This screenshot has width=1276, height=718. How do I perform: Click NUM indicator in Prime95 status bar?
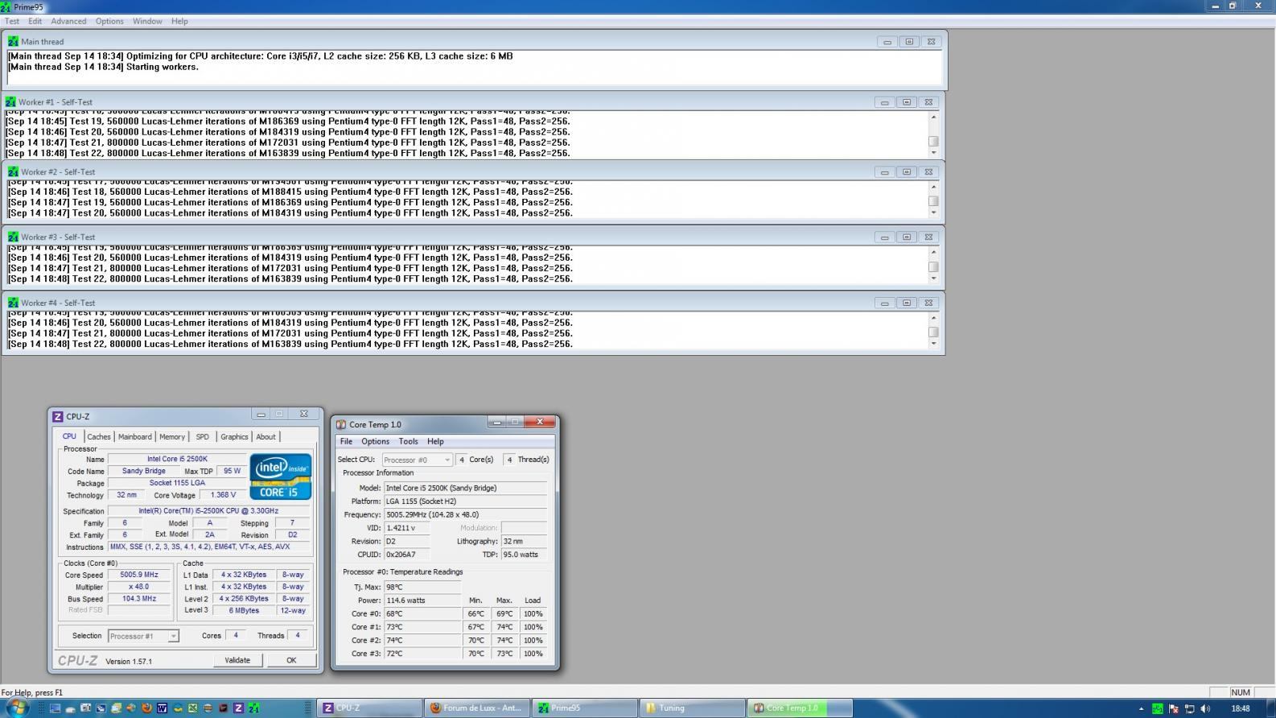point(1241,692)
